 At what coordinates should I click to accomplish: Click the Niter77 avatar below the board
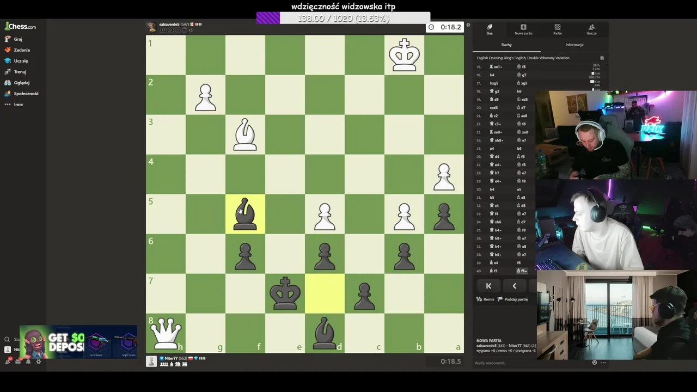tap(151, 362)
